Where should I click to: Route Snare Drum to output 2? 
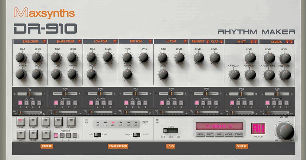click(62, 103)
